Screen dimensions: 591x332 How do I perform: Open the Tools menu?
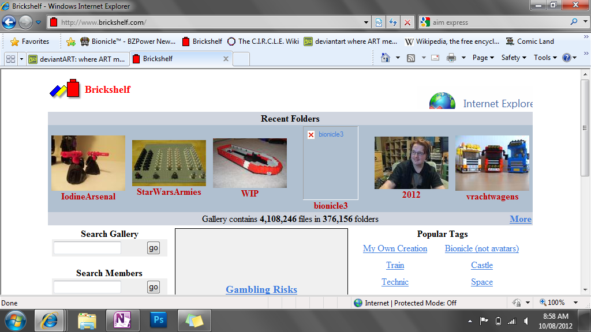[x=545, y=58]
